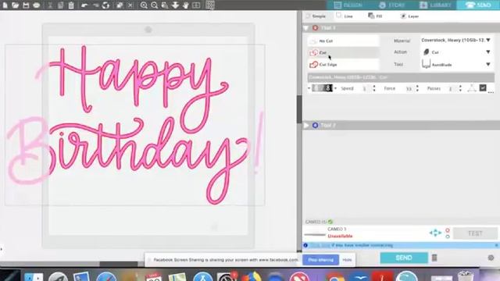
Task: Open the DESIGN tab
Action: pos(348,5)
